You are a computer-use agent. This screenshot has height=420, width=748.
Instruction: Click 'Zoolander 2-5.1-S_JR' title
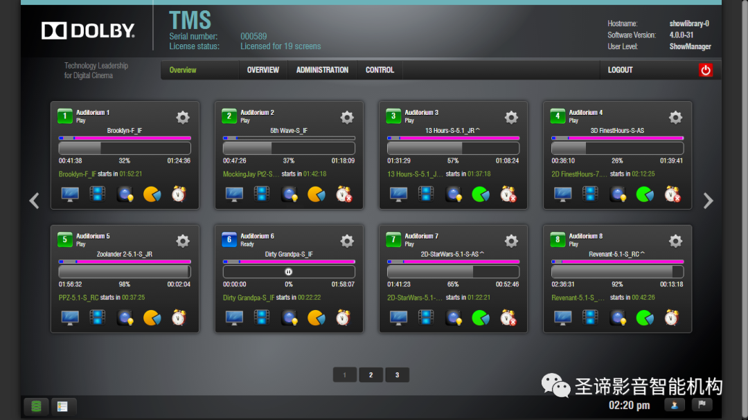125,254
